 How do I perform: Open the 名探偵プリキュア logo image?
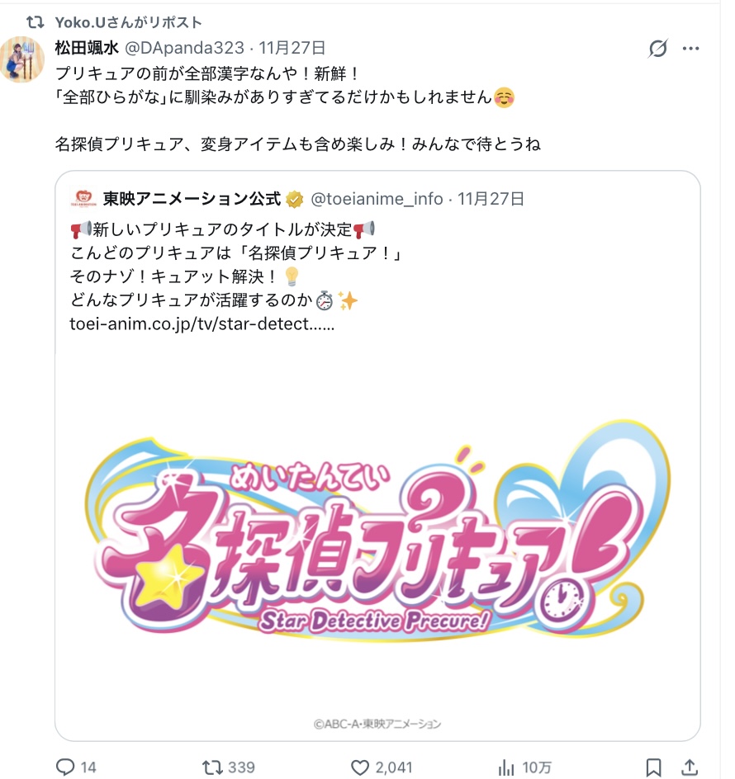pos(377,536)
